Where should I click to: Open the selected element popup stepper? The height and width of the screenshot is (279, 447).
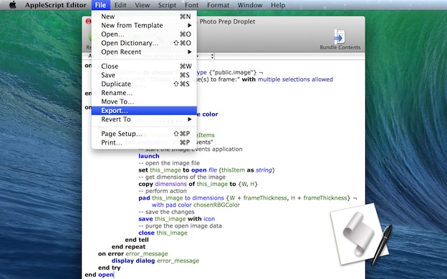tap(212, 56)
